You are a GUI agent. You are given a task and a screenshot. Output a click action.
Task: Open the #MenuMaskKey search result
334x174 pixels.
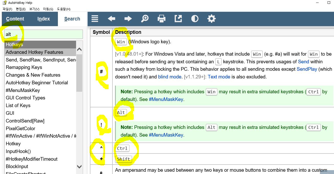point(40,90)
